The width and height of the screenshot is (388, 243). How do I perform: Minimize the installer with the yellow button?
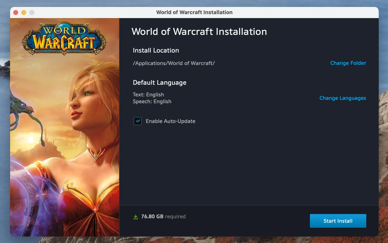tap(24, 12)
